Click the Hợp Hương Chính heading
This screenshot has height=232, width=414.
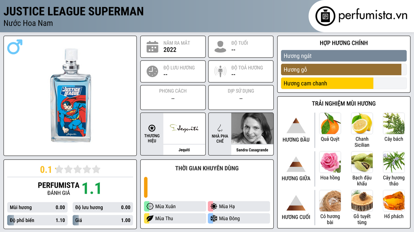[x=344, y=43]
